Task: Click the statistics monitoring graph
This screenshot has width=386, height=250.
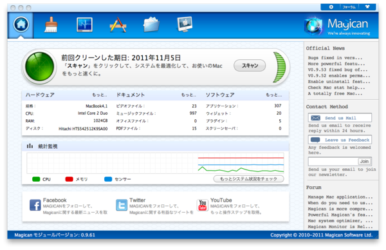Action: pyautogui.click(x=155, y=163)
